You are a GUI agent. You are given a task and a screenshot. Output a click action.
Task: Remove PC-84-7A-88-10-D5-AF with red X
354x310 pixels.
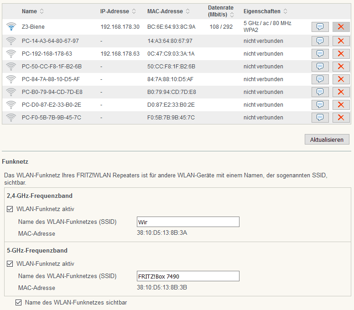coord(341,79)
